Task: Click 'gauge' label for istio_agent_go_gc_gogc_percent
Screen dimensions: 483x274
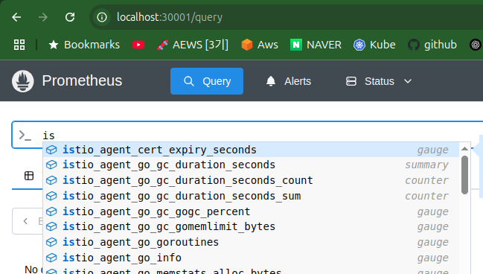Action: coord(433,211)
